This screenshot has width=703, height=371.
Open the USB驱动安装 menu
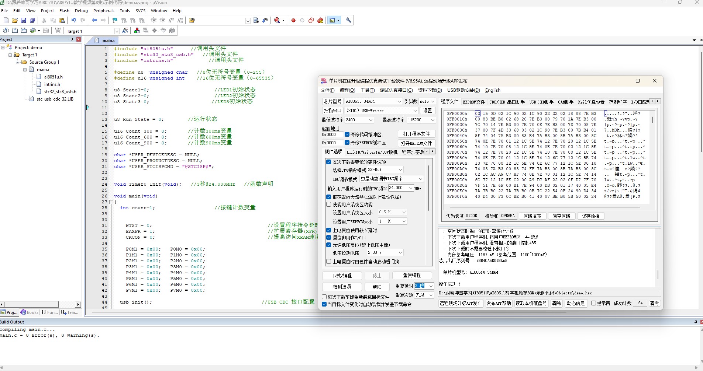click(x=464, y=90)
